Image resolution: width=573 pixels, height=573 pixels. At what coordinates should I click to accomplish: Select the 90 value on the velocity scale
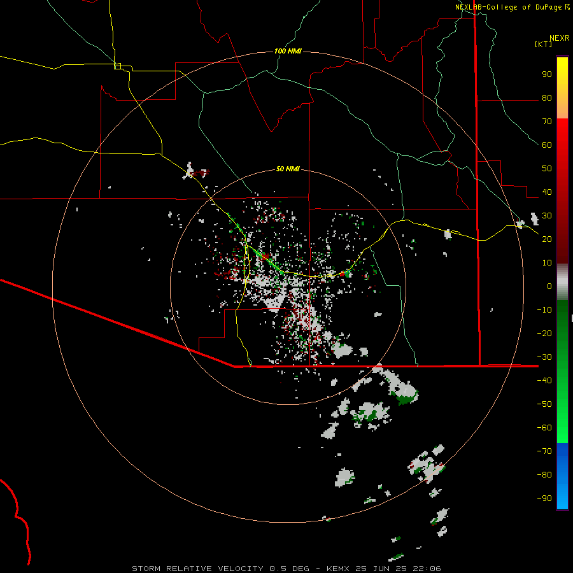[547, 74]
